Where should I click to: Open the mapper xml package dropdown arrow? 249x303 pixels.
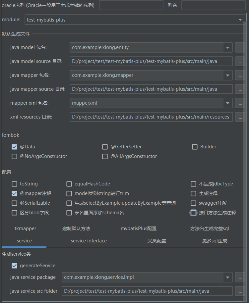(x=227, y=103)
